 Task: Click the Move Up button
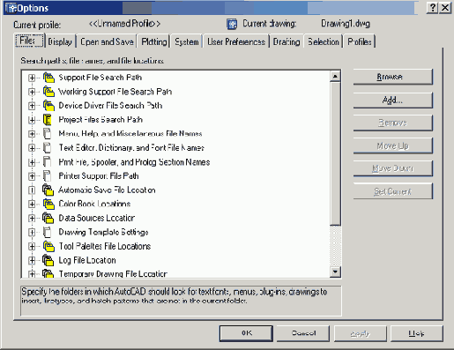point(393,145)
